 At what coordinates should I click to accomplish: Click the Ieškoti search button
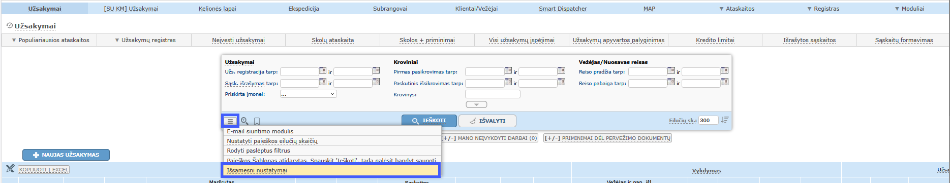tap(429, 121)
